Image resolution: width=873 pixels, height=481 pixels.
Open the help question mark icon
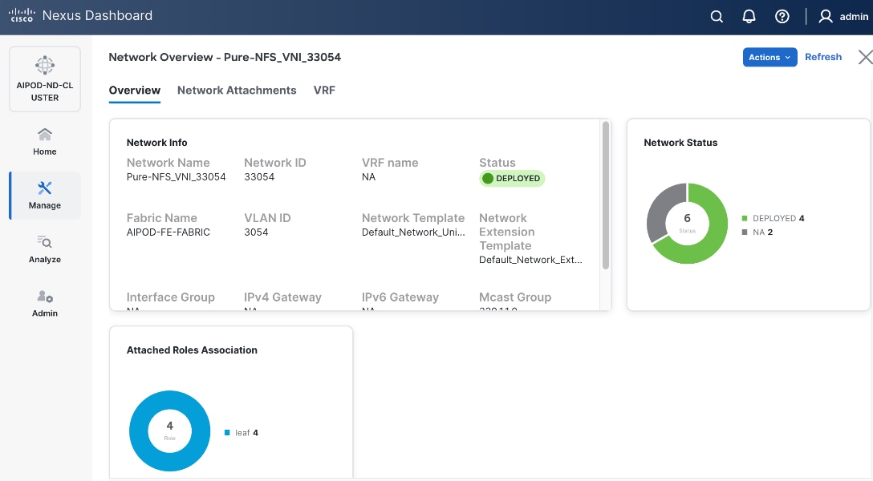[782, 16]
